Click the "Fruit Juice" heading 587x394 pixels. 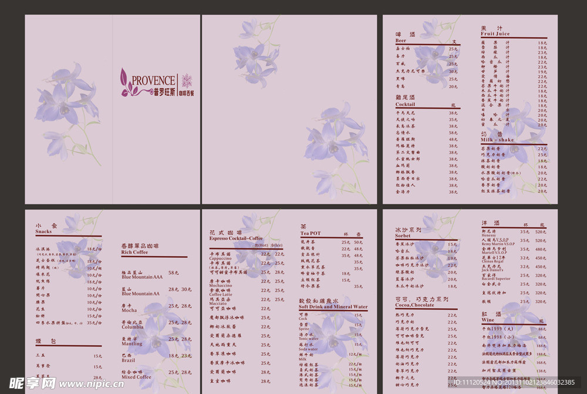[495, 33]
